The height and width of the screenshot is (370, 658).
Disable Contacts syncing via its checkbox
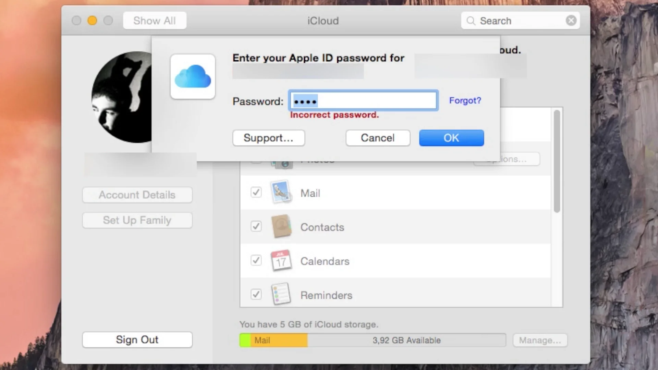pos(256,226)
